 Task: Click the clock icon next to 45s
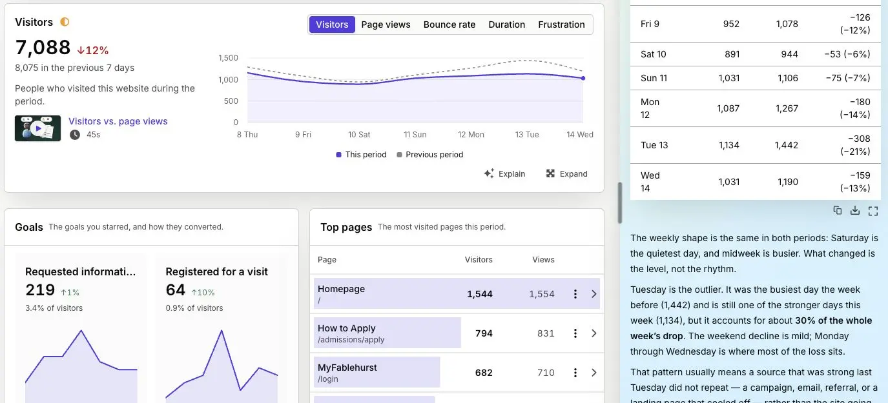[x=75, y=135]
